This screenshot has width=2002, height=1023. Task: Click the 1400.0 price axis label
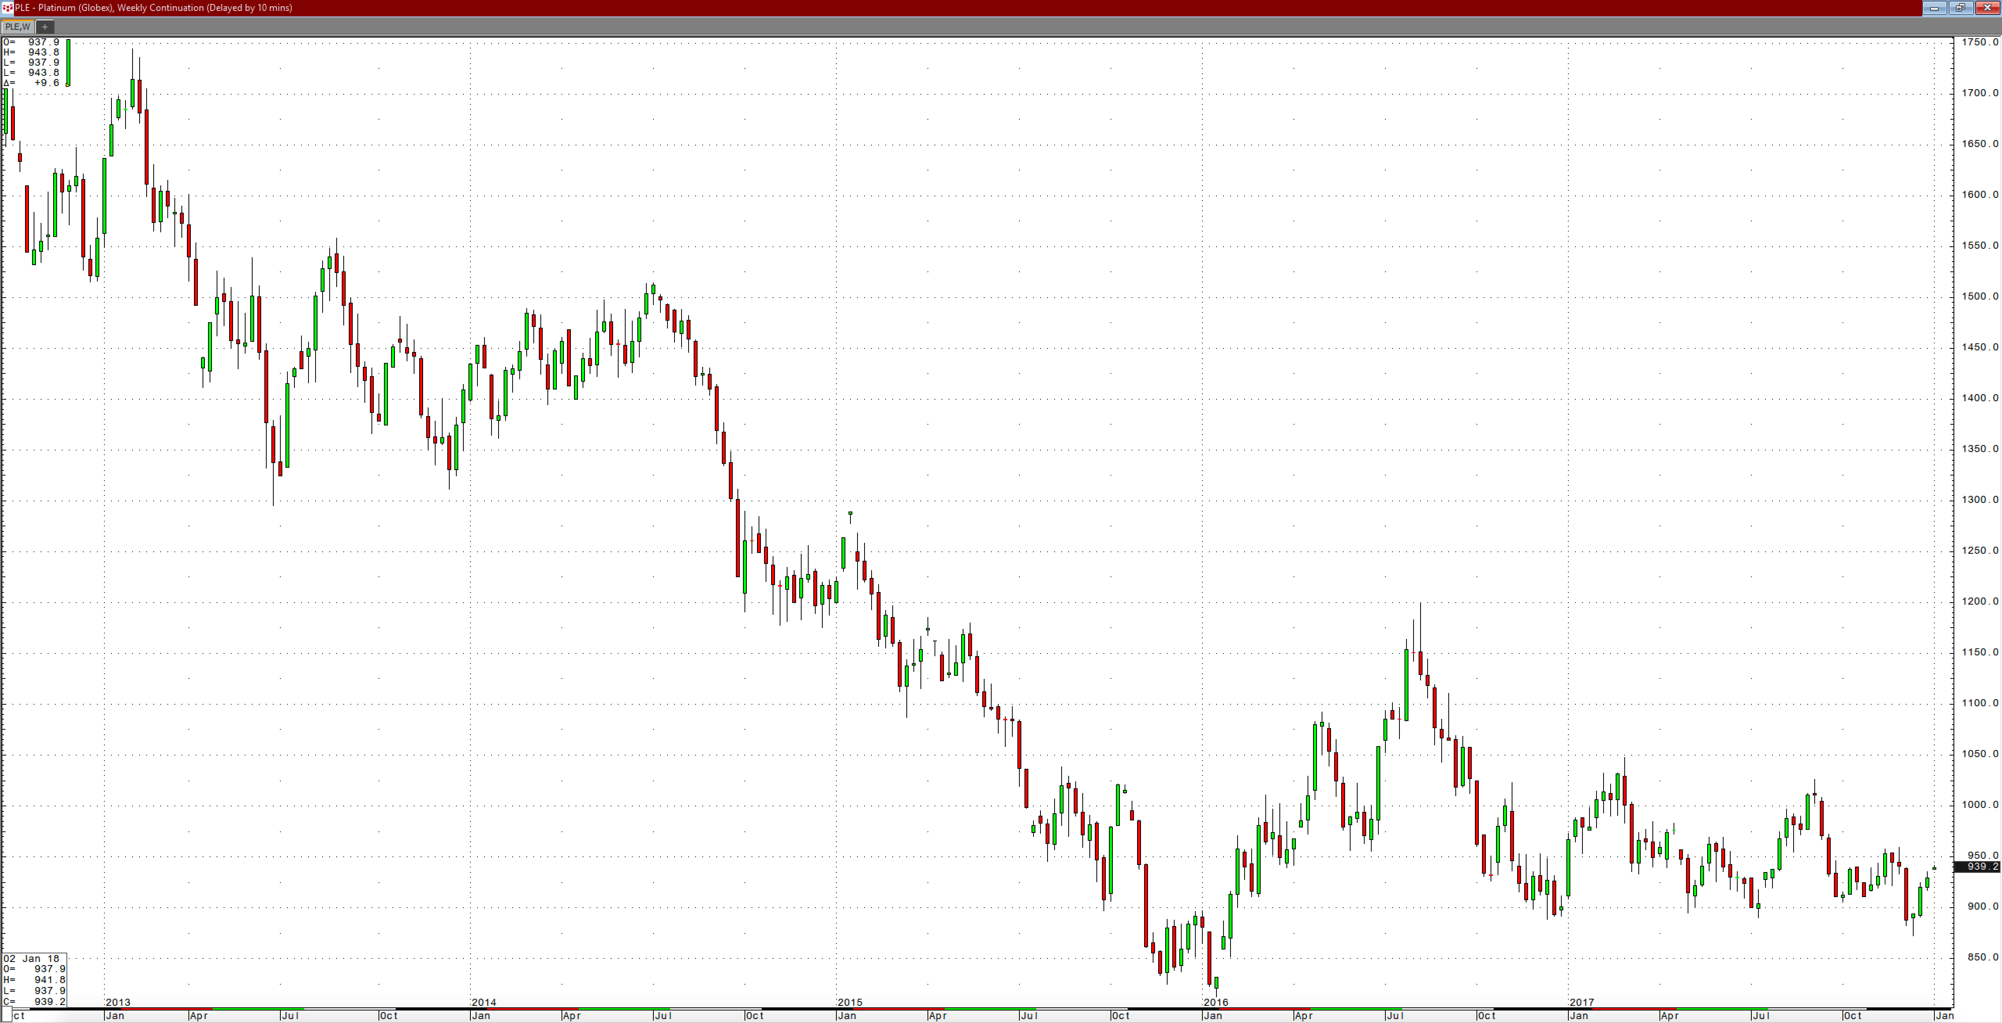click(1979, 398)
